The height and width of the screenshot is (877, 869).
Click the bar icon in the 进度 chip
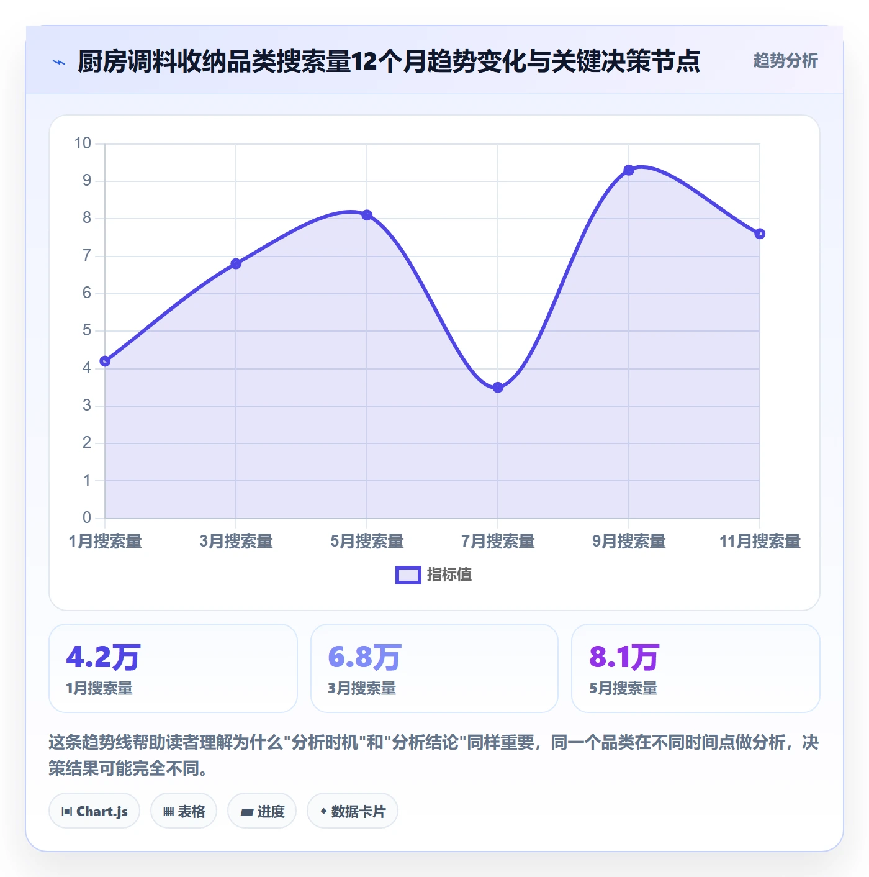click(247, 812)
